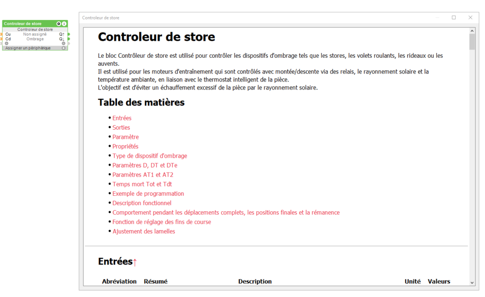Follow the Exemple de programmation link
Viewport: 485px width, 297px height.
tap(148, 194)
